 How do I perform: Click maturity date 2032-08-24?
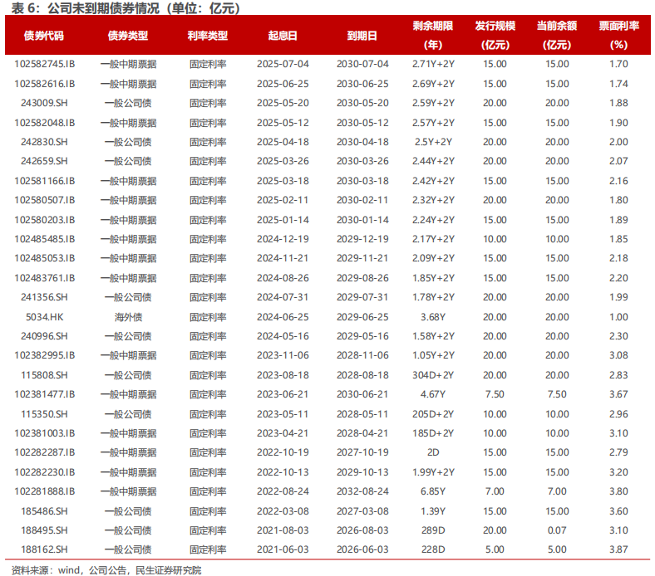362,491
